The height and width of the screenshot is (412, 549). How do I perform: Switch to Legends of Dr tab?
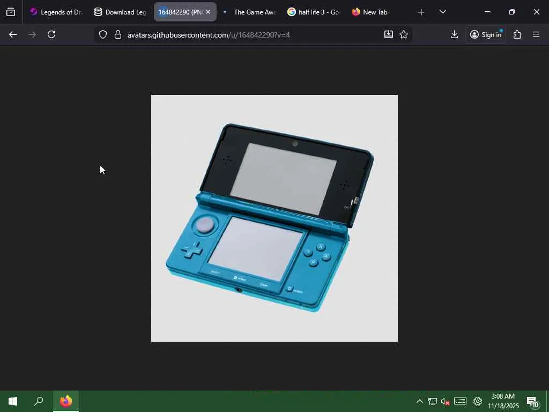pos(56,12)
